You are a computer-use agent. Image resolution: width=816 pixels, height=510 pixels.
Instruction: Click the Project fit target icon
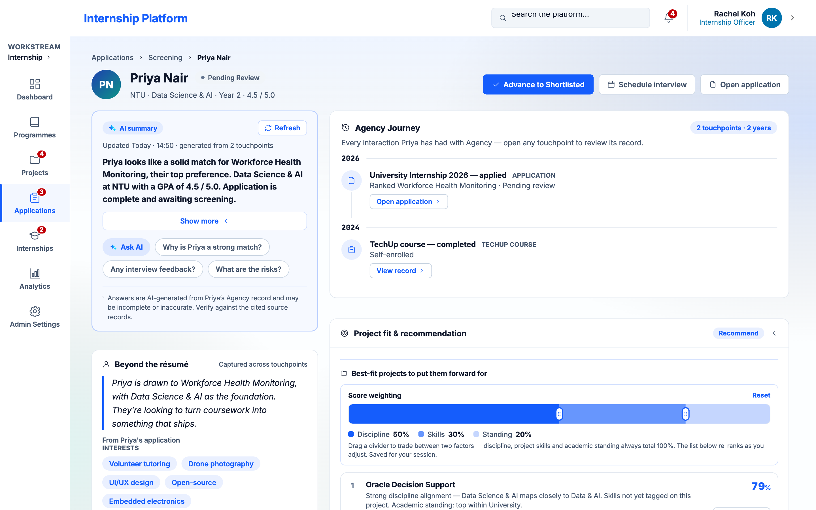click(344, 333)
